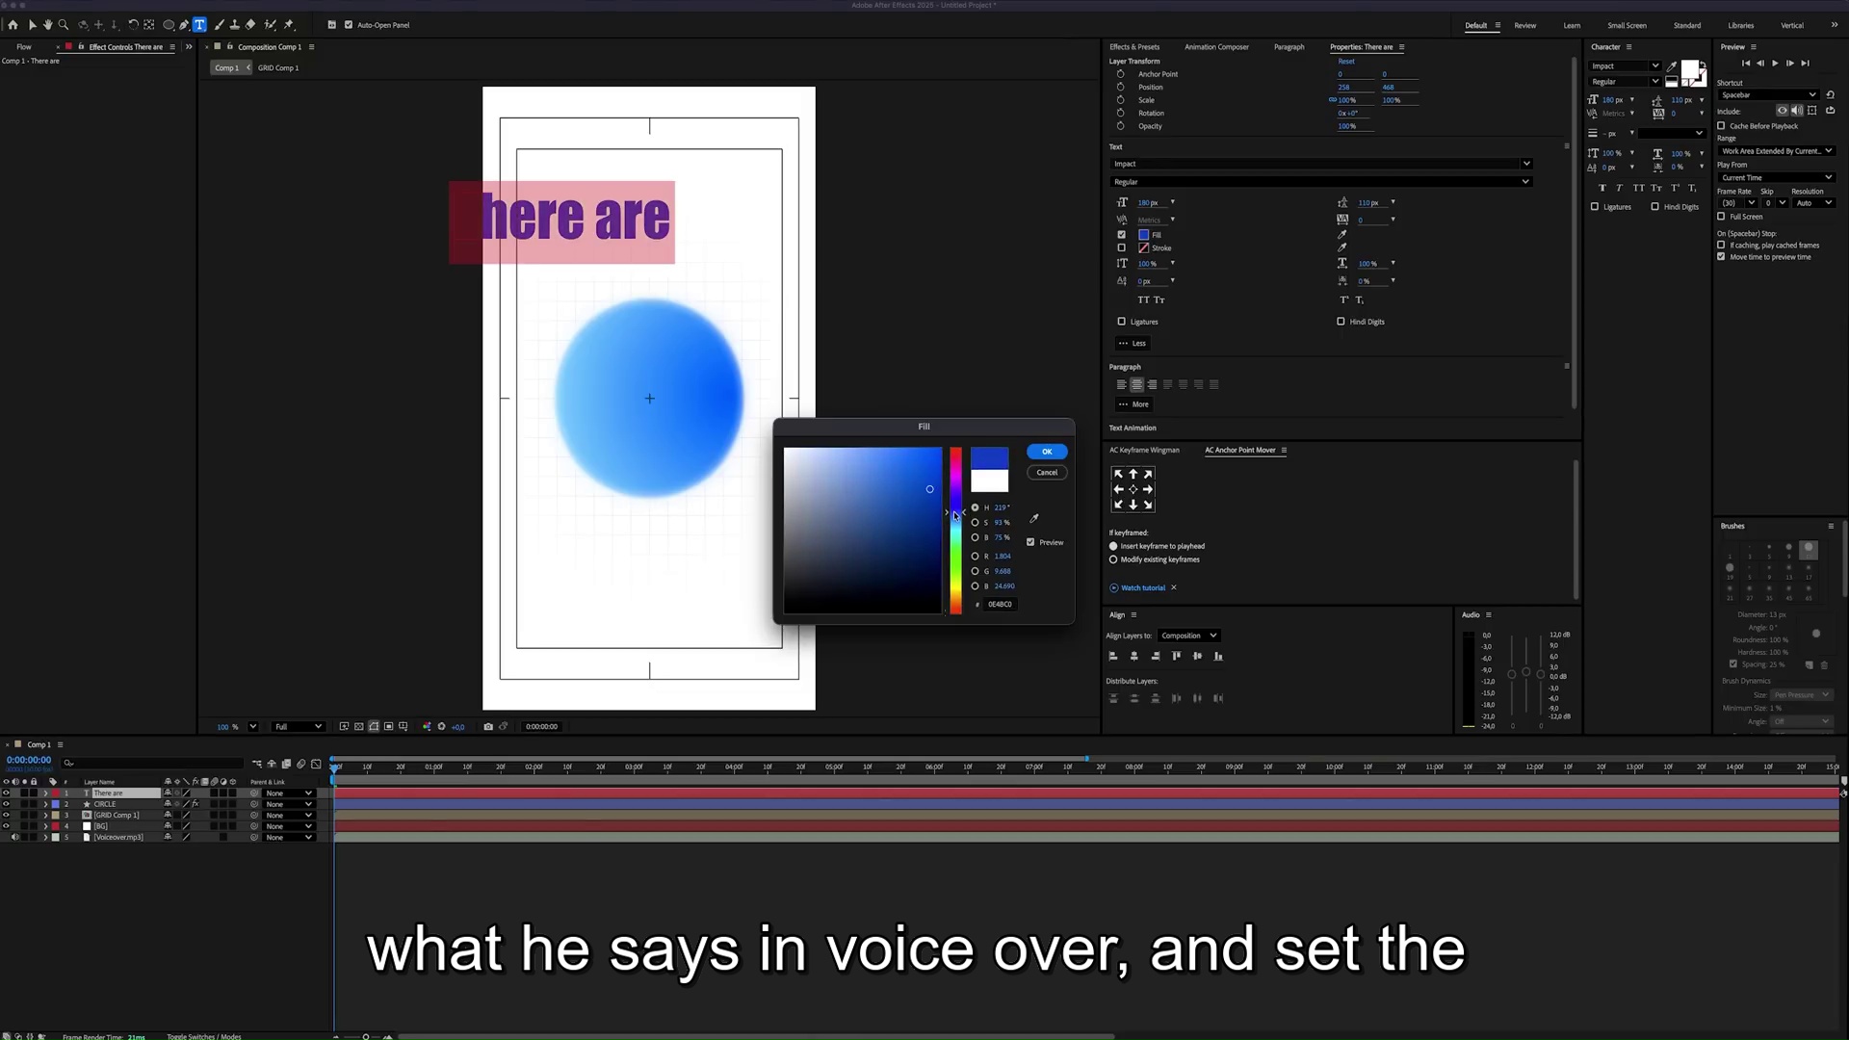
Task: Uncheck Preview in the Fill color picker
Action: pyautogui.click(x=1030, y=542)
